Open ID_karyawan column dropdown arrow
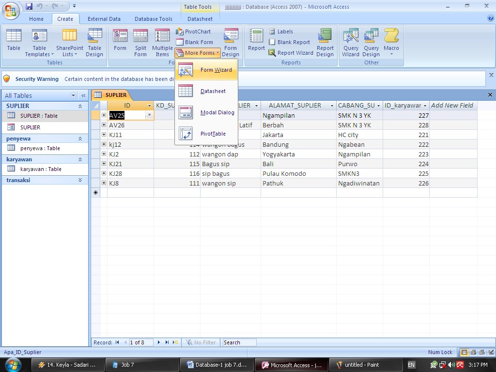This screenshot has height=372, width=496. click(x=425, y=106)
